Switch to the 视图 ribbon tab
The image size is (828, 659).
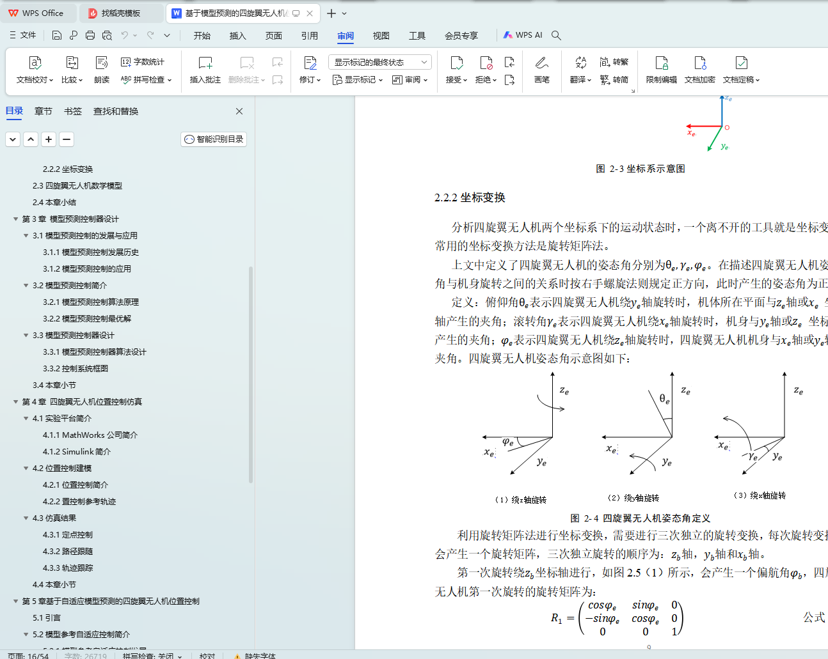(381, 36)
